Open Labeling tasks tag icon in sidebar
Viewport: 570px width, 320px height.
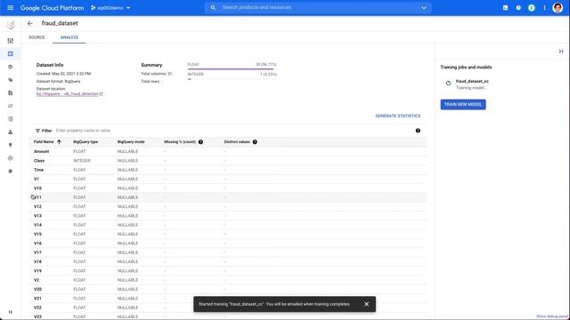11,80
